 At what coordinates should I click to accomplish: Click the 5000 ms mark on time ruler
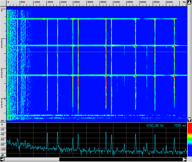[2, 73]
